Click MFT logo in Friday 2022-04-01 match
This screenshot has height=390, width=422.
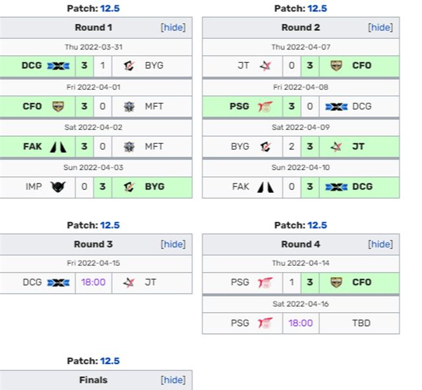(x=129, y=106)
